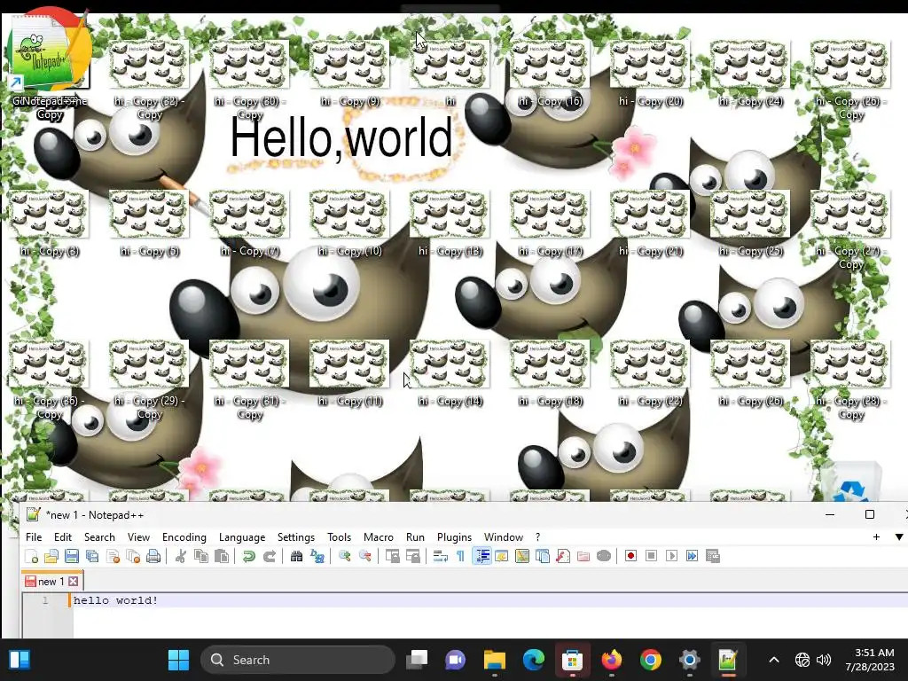908x681 pixels.
Task: Open the File menu
Action: pos(34,537)
